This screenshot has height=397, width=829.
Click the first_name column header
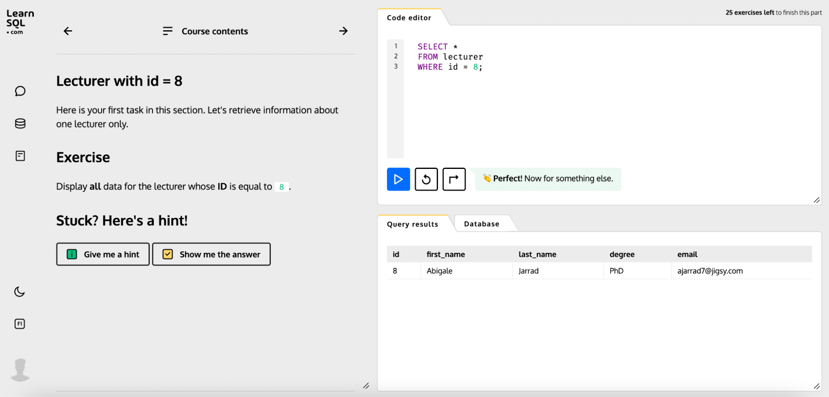[x=446, y=254]
